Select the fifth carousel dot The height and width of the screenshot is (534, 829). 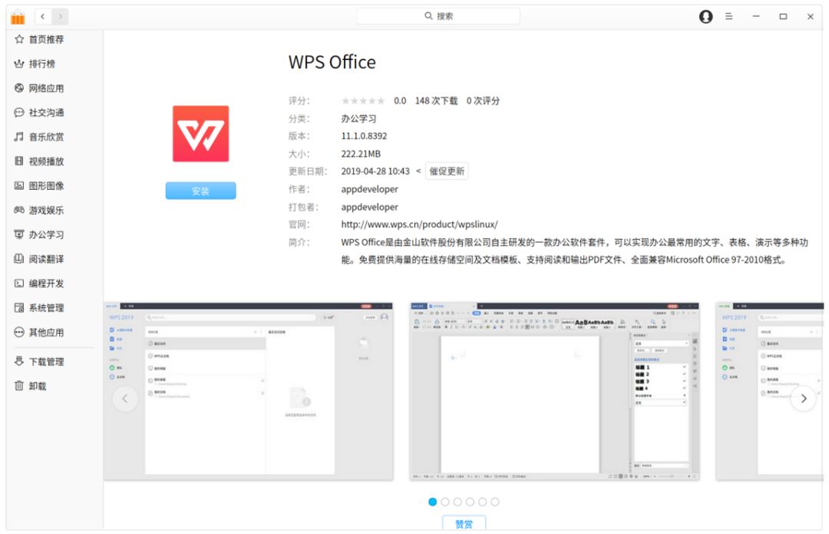click(x=482, y=502)
